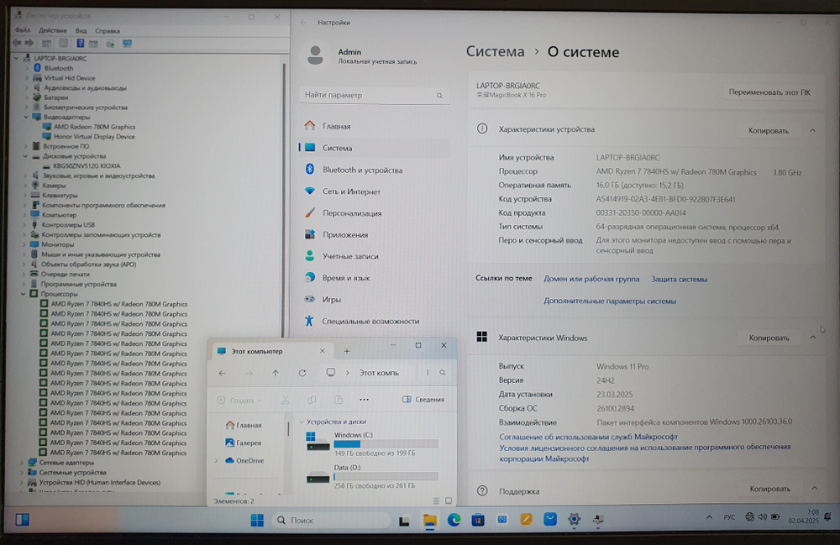840x545 pixels.
Task: Expand the Bluetooth node in Device Manager
Action: [x=26, y=68]
